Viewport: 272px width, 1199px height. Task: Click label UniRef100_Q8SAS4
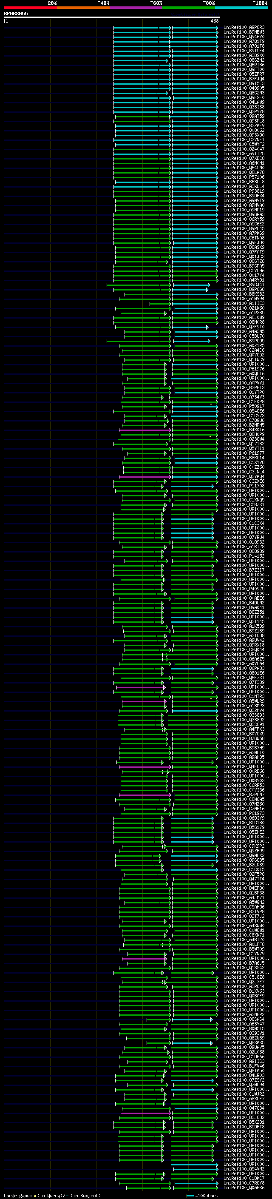point(244,1020)
